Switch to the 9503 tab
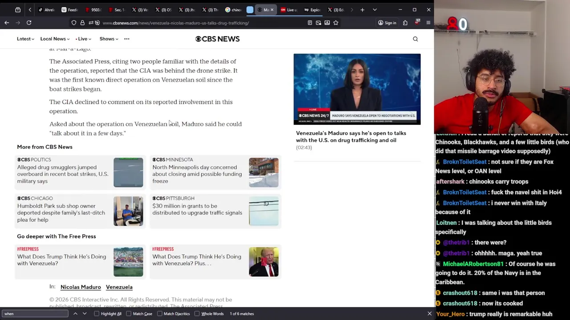Screen dimensions: 570x320 pyautogui.click(x=94, y=10)
